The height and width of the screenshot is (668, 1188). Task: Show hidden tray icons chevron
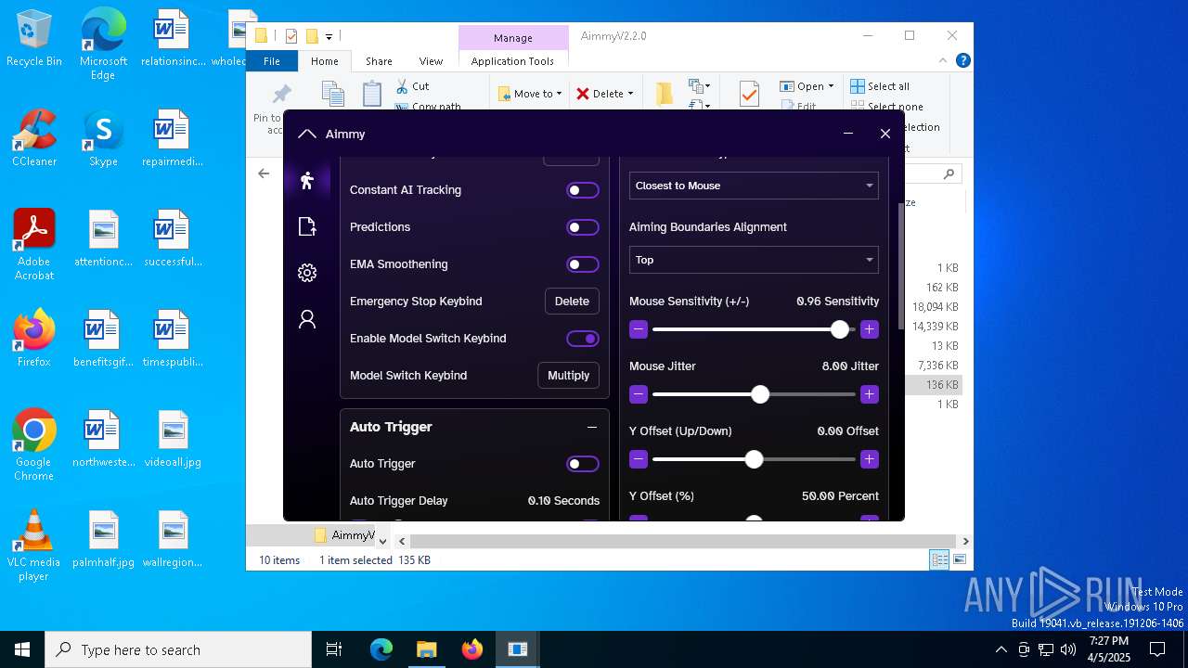[1001, 649]
